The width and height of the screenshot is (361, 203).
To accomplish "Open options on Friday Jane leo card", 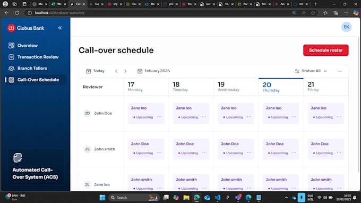I will [x=339, y=117].
